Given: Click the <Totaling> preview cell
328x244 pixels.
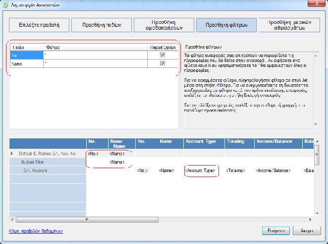Looking at the screenshot, I should [235, 171].
